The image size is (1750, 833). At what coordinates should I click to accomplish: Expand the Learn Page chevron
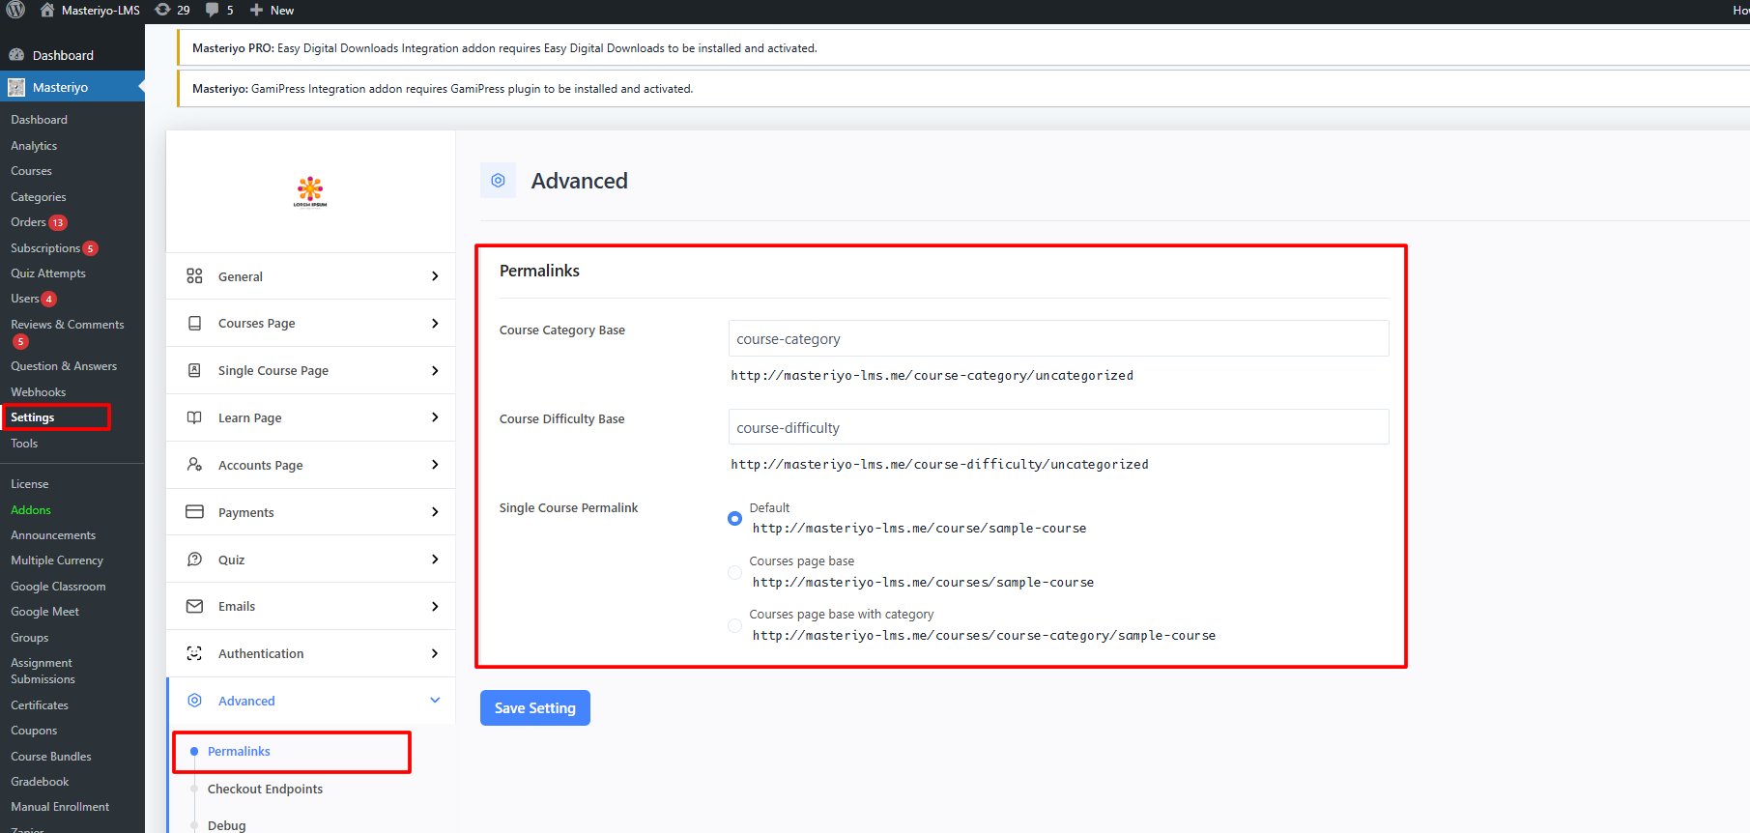click(x=435, y=417)
